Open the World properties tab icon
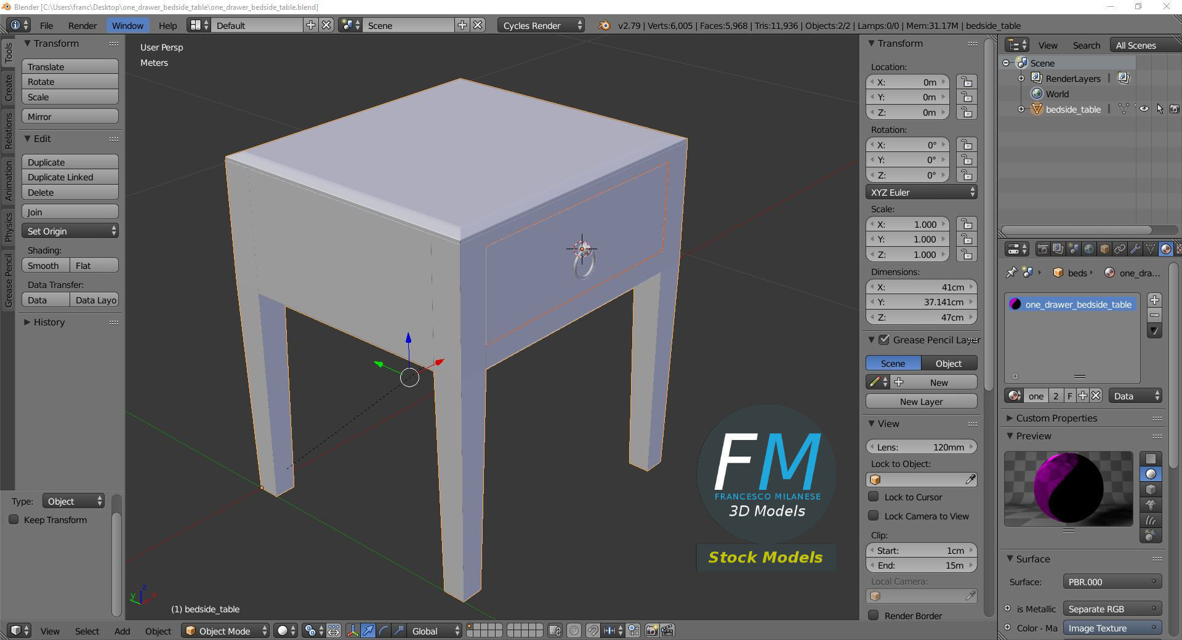Image resolution: width=1182 pixels, height=640 pixels. point(1089,249)
